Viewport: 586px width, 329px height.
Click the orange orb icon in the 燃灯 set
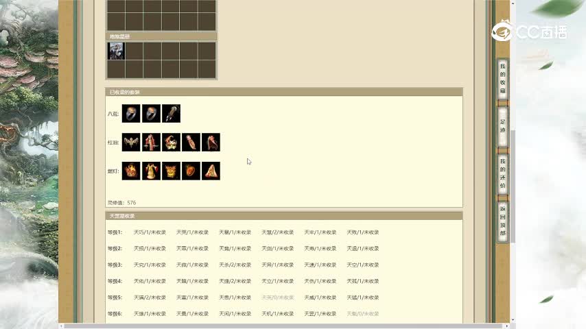191,171
